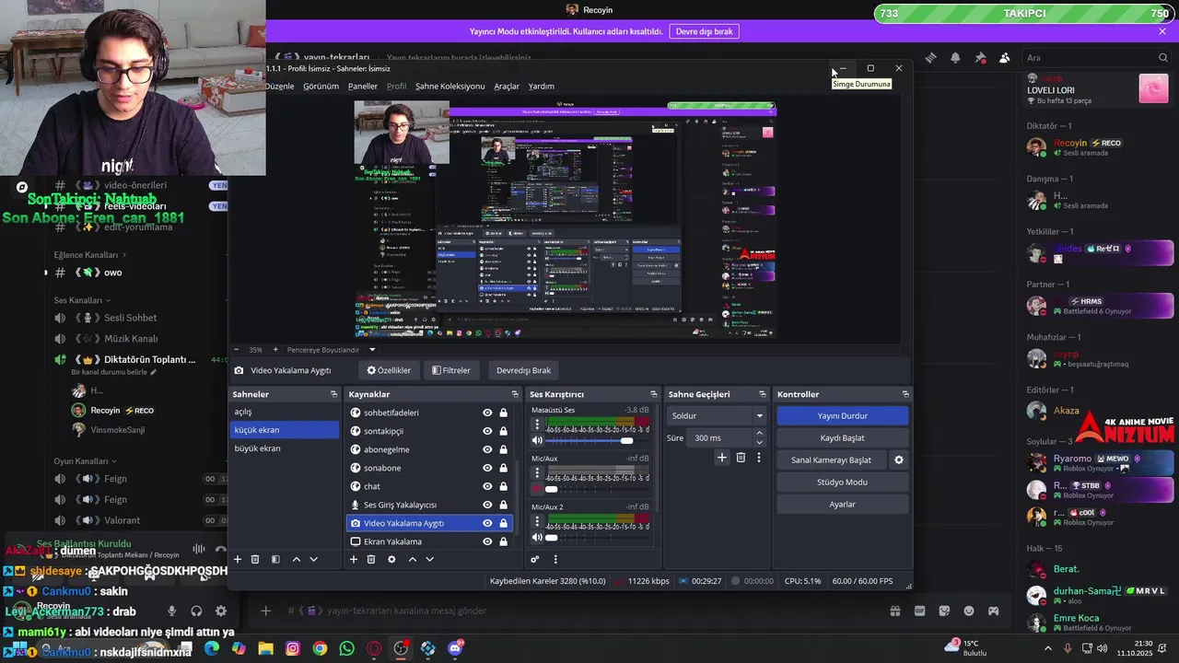
Task: Move selected source down arrow
Action: [x=429, y=559]
